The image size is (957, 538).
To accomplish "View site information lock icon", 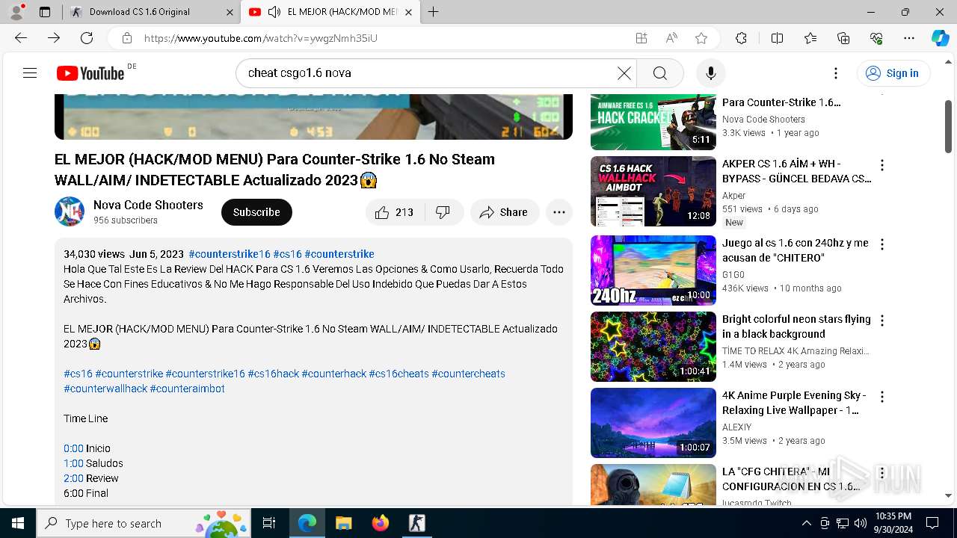I will pos(127,38).
